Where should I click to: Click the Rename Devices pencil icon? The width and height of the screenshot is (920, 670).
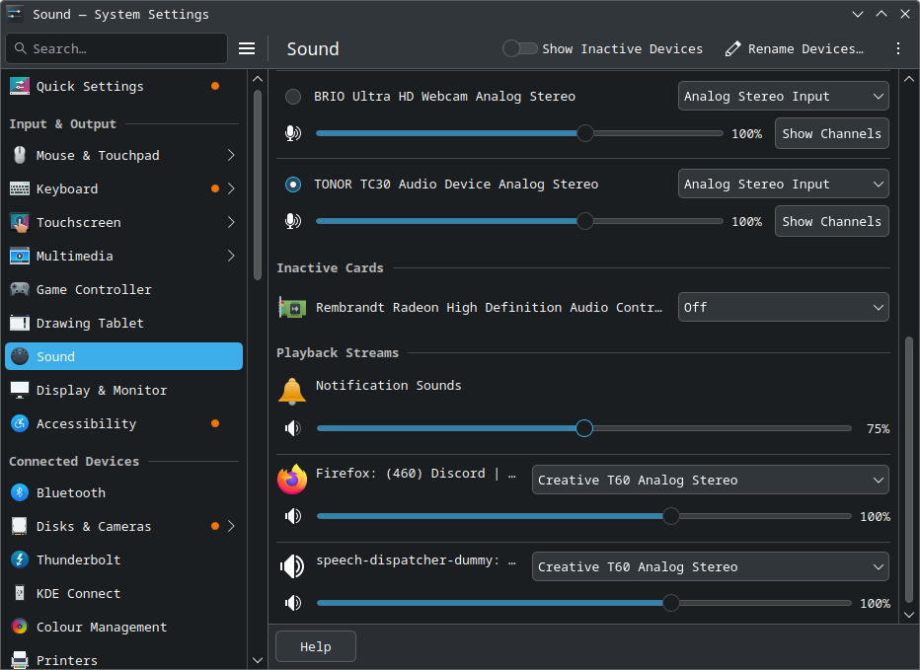(x=732, y=48)
